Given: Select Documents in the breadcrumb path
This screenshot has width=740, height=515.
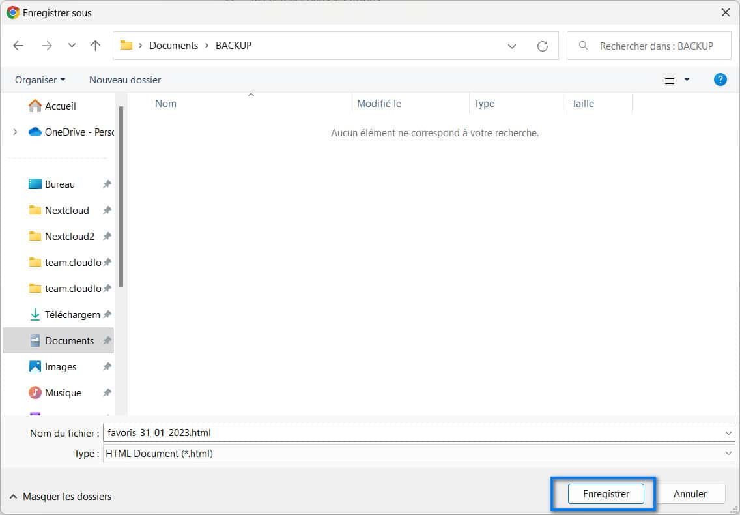Looking at the screenshot, I should (174, 46).
